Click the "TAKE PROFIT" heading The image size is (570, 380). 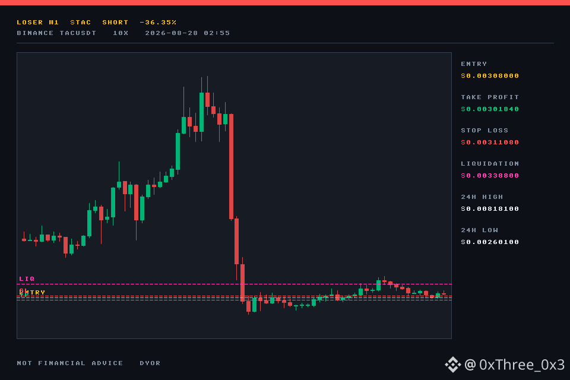pyautogui.click(x=490, y=97)
